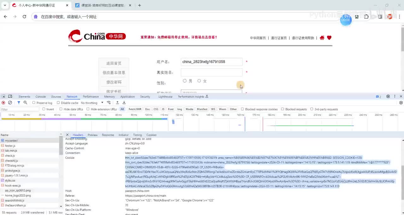Open the request Cookies tab
The height and width of the screenshot is (215, 404).
151,135
